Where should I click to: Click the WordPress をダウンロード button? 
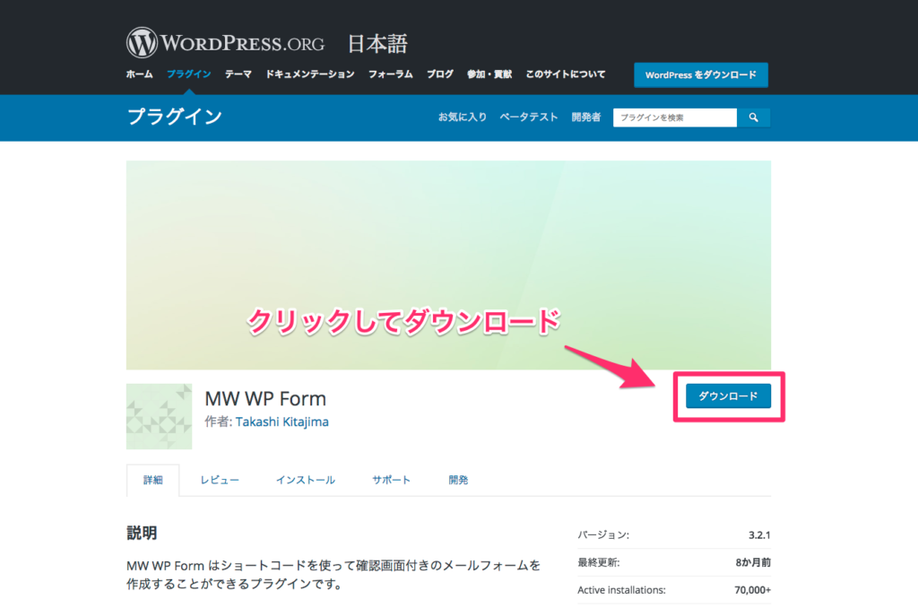pyautogui.click(x=701, y=75)
